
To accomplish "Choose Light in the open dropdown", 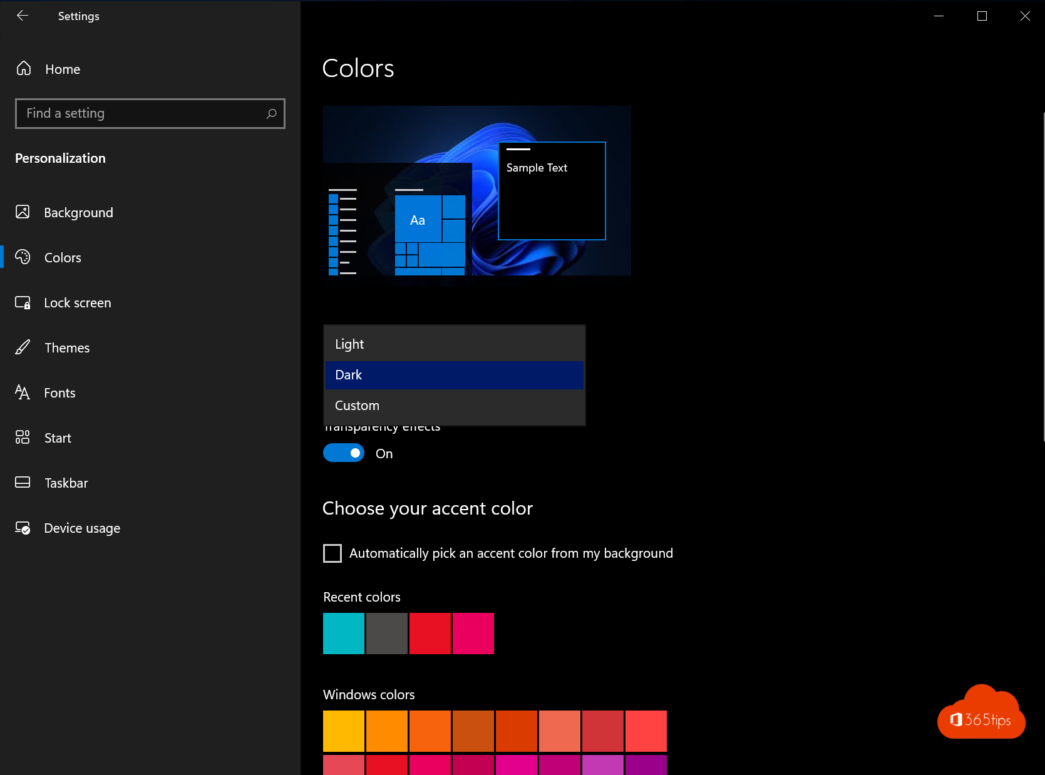I will pos(349,343).
